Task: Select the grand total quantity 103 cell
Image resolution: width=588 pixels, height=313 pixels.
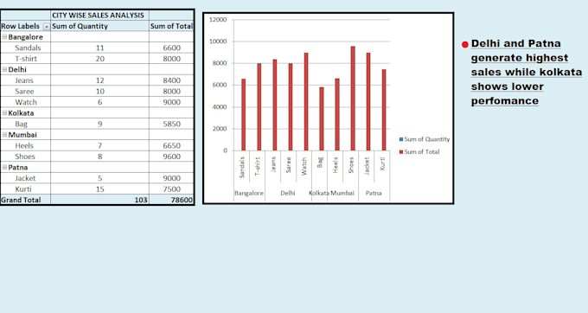Action: click(x=99, y=200)
